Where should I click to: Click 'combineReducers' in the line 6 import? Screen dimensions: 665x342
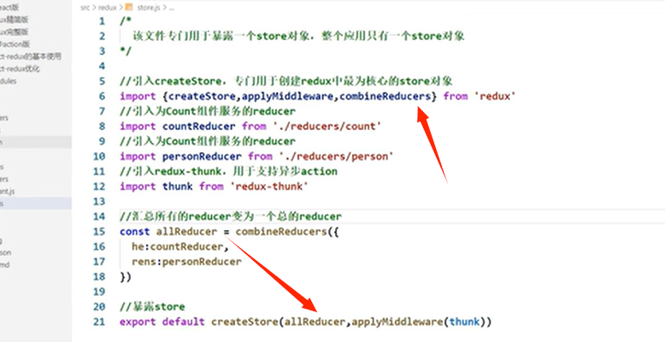pyautogui.click(x=385, y=97)
